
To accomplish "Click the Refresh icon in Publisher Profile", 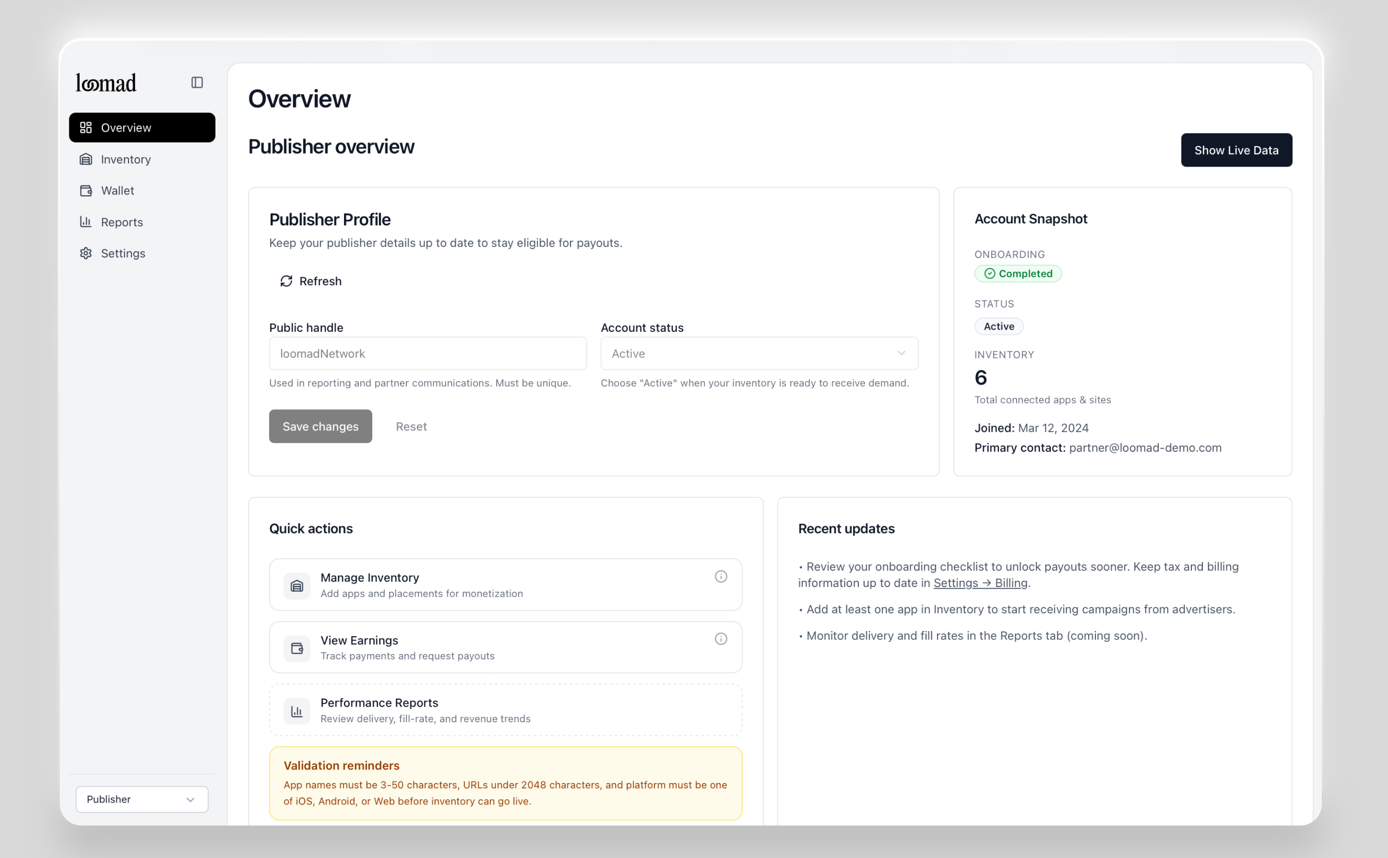I will click(287, 281).
